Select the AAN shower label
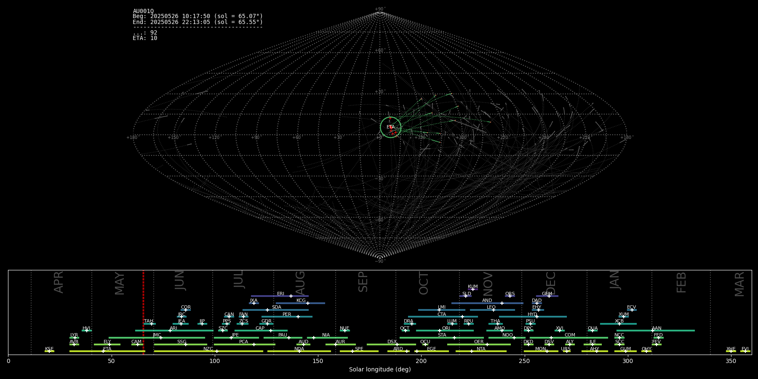The width and height of the screenshot is (758, 379). (x=657, y=328)
